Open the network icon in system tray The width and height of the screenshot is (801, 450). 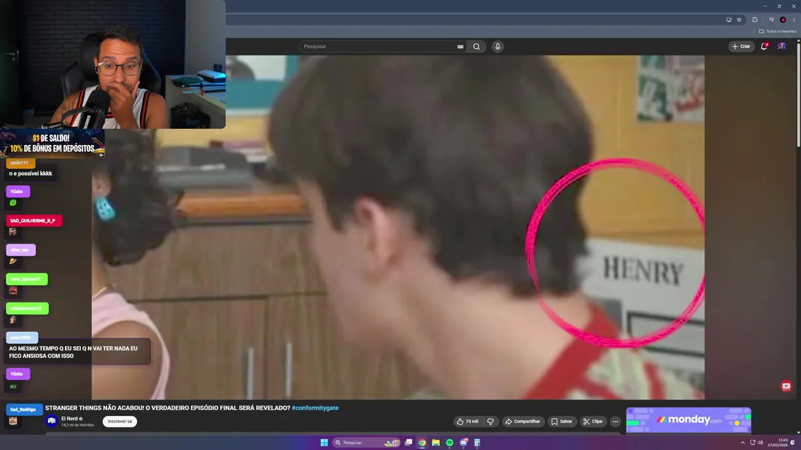(753, 442)
